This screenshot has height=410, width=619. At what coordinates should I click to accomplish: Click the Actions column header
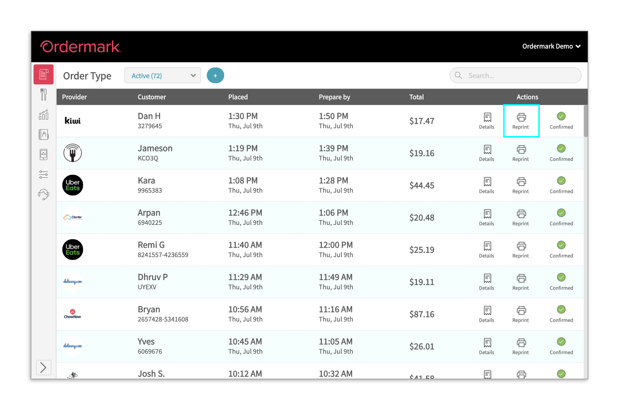[x=527, y=97]
